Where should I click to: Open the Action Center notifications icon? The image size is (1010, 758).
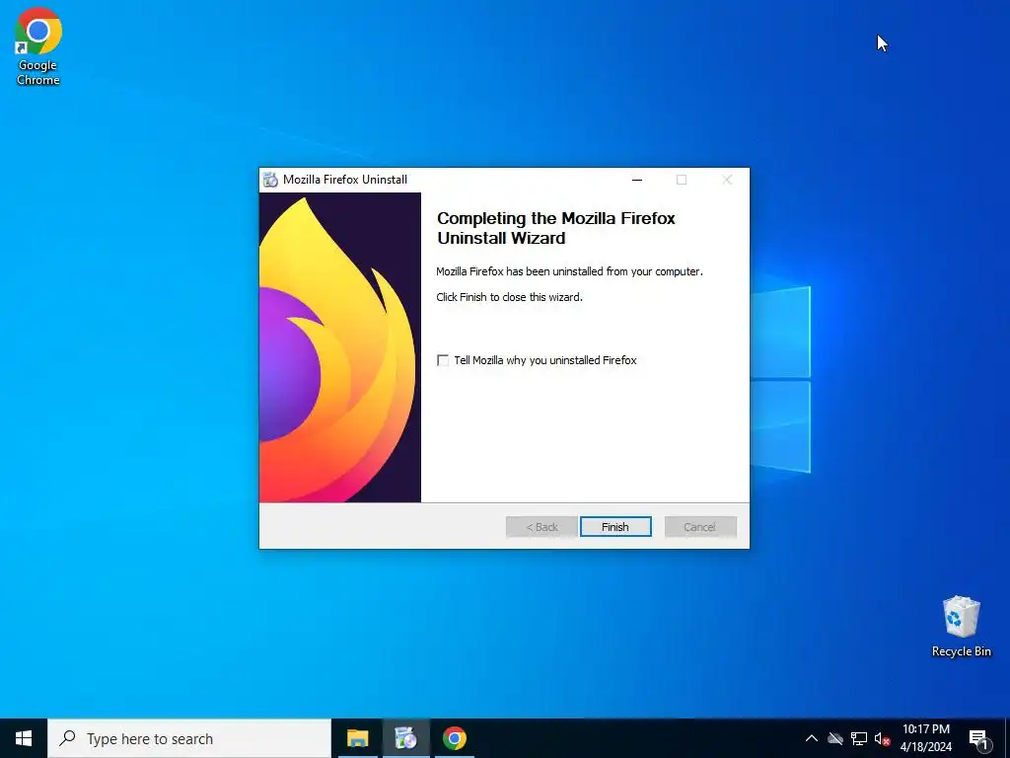(x=978, y=738)
